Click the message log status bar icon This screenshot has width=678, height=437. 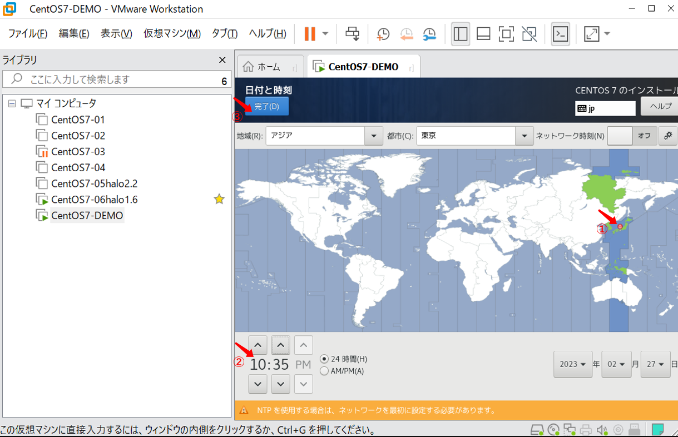(658, 430)
